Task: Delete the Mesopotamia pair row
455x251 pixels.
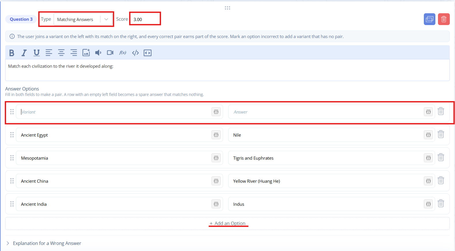Action: coord(441,157)
